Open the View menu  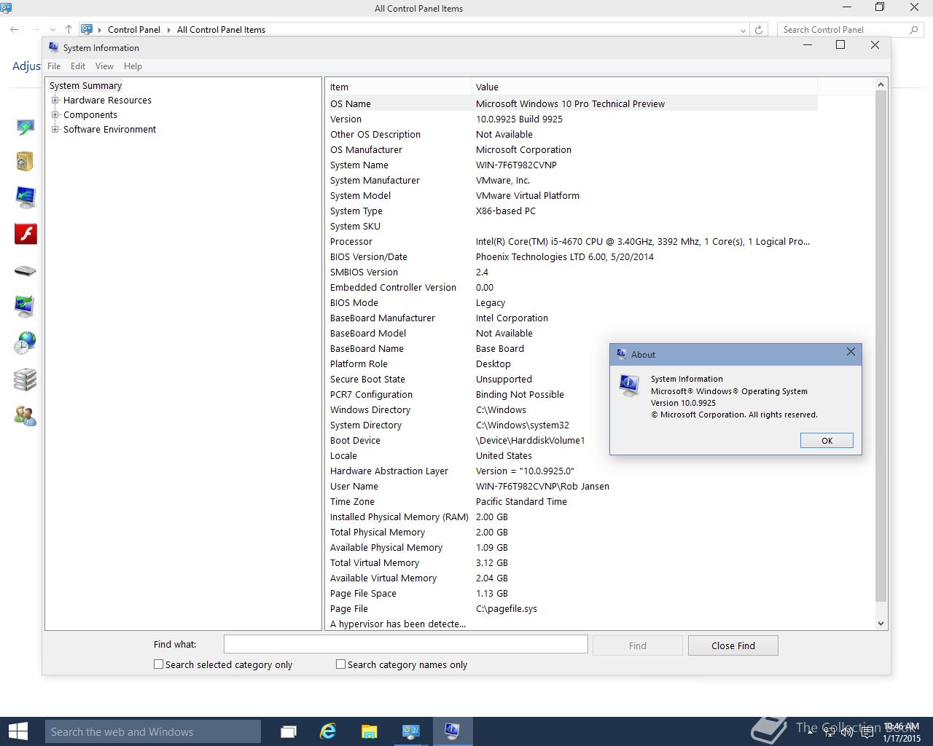click(x=104, y=66)
